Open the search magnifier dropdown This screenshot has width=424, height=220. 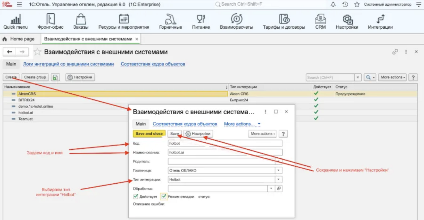coord(370,77)
